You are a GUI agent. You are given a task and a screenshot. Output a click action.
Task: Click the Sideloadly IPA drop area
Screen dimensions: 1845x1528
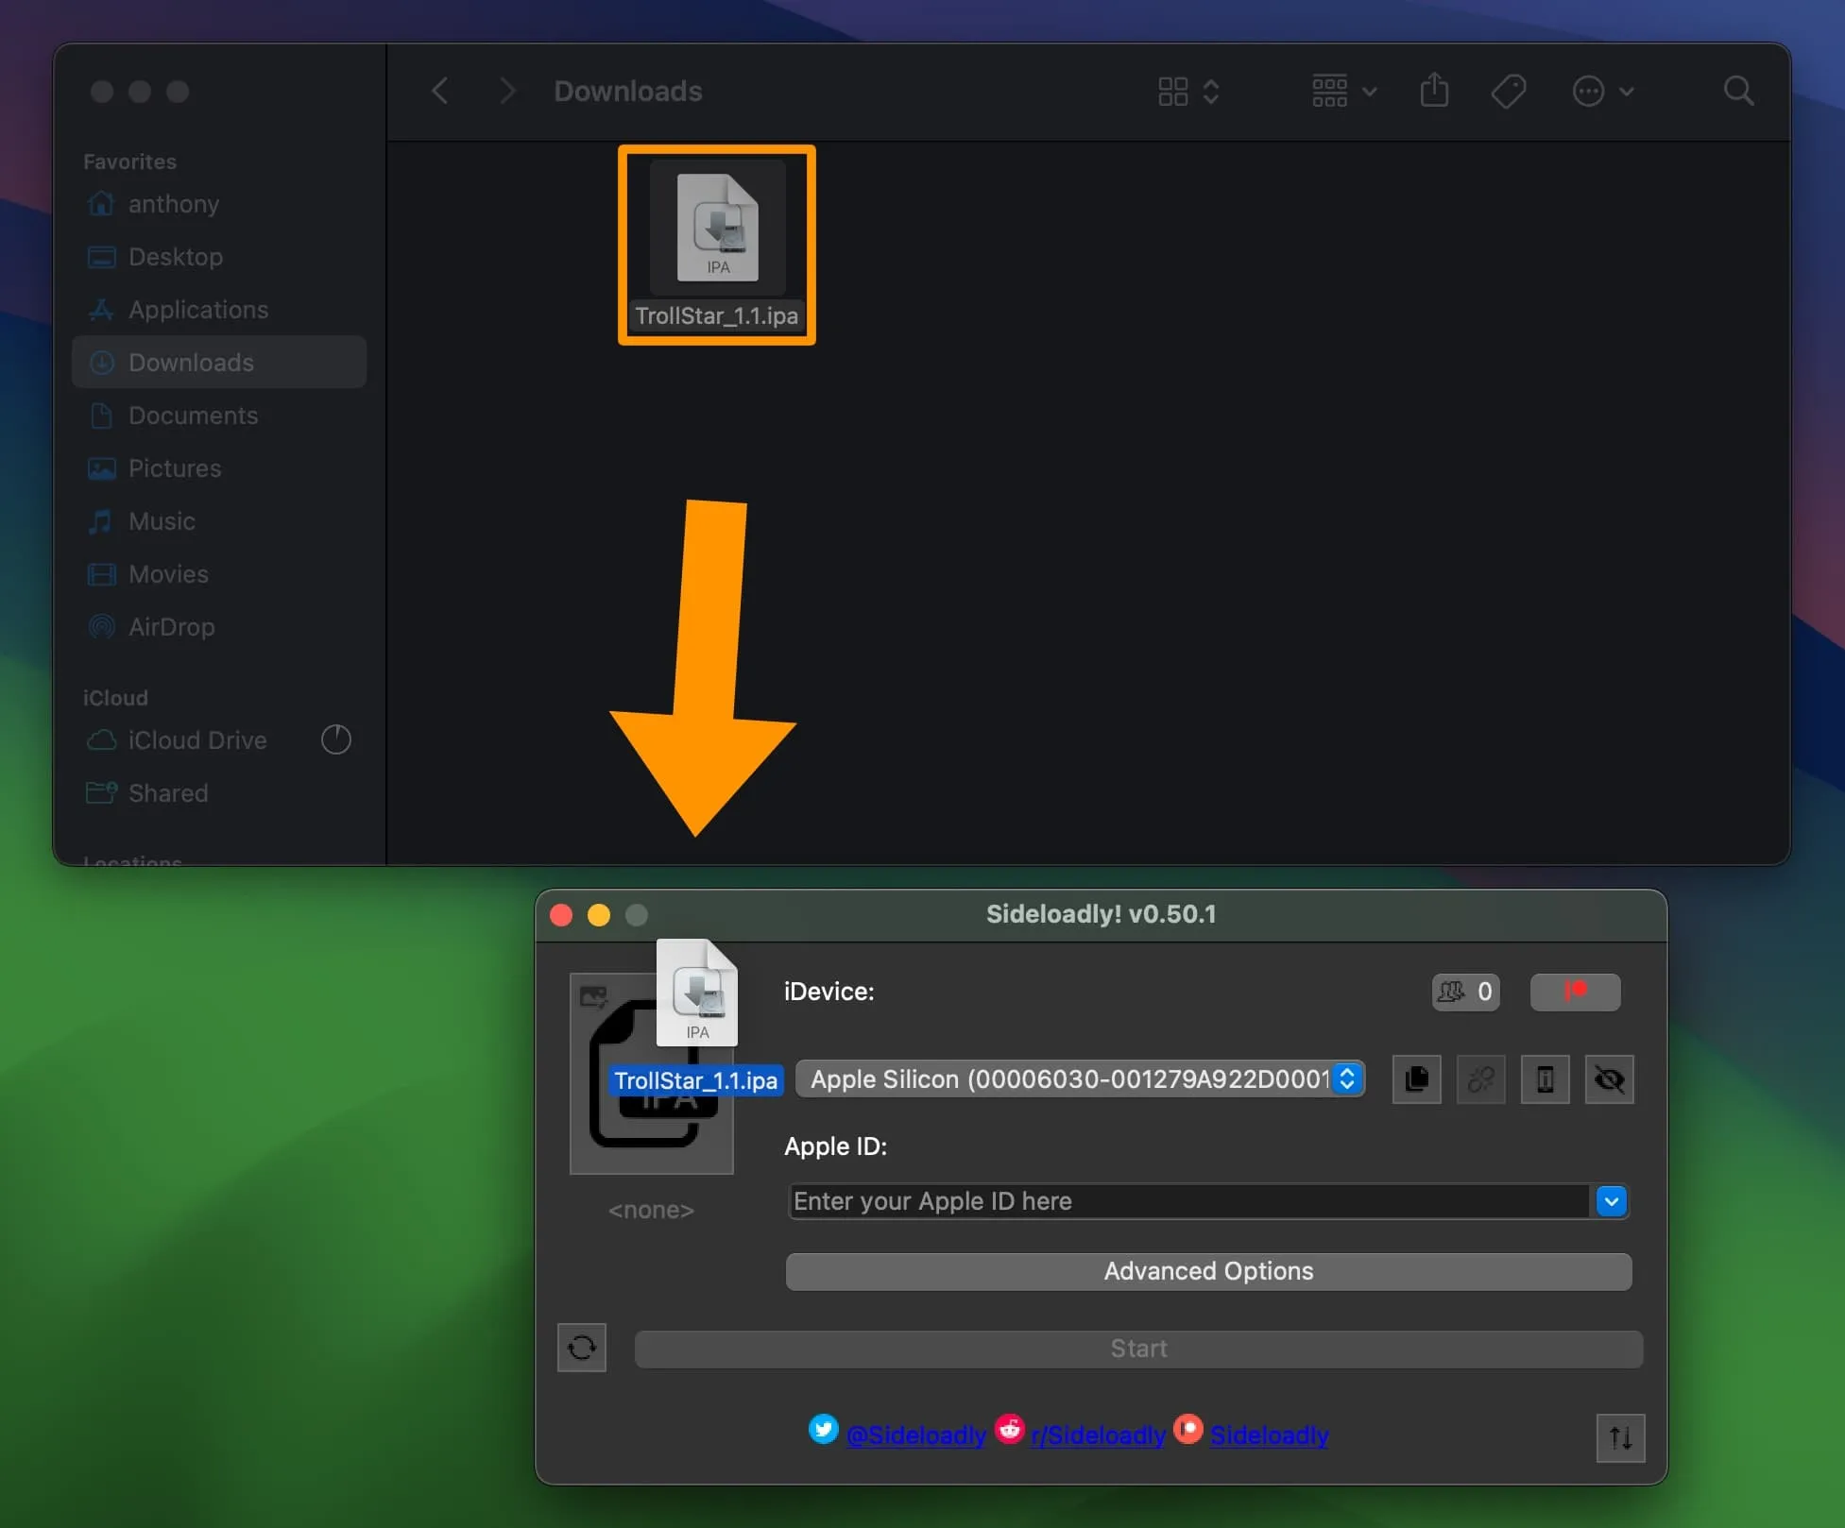[652, 1074]
